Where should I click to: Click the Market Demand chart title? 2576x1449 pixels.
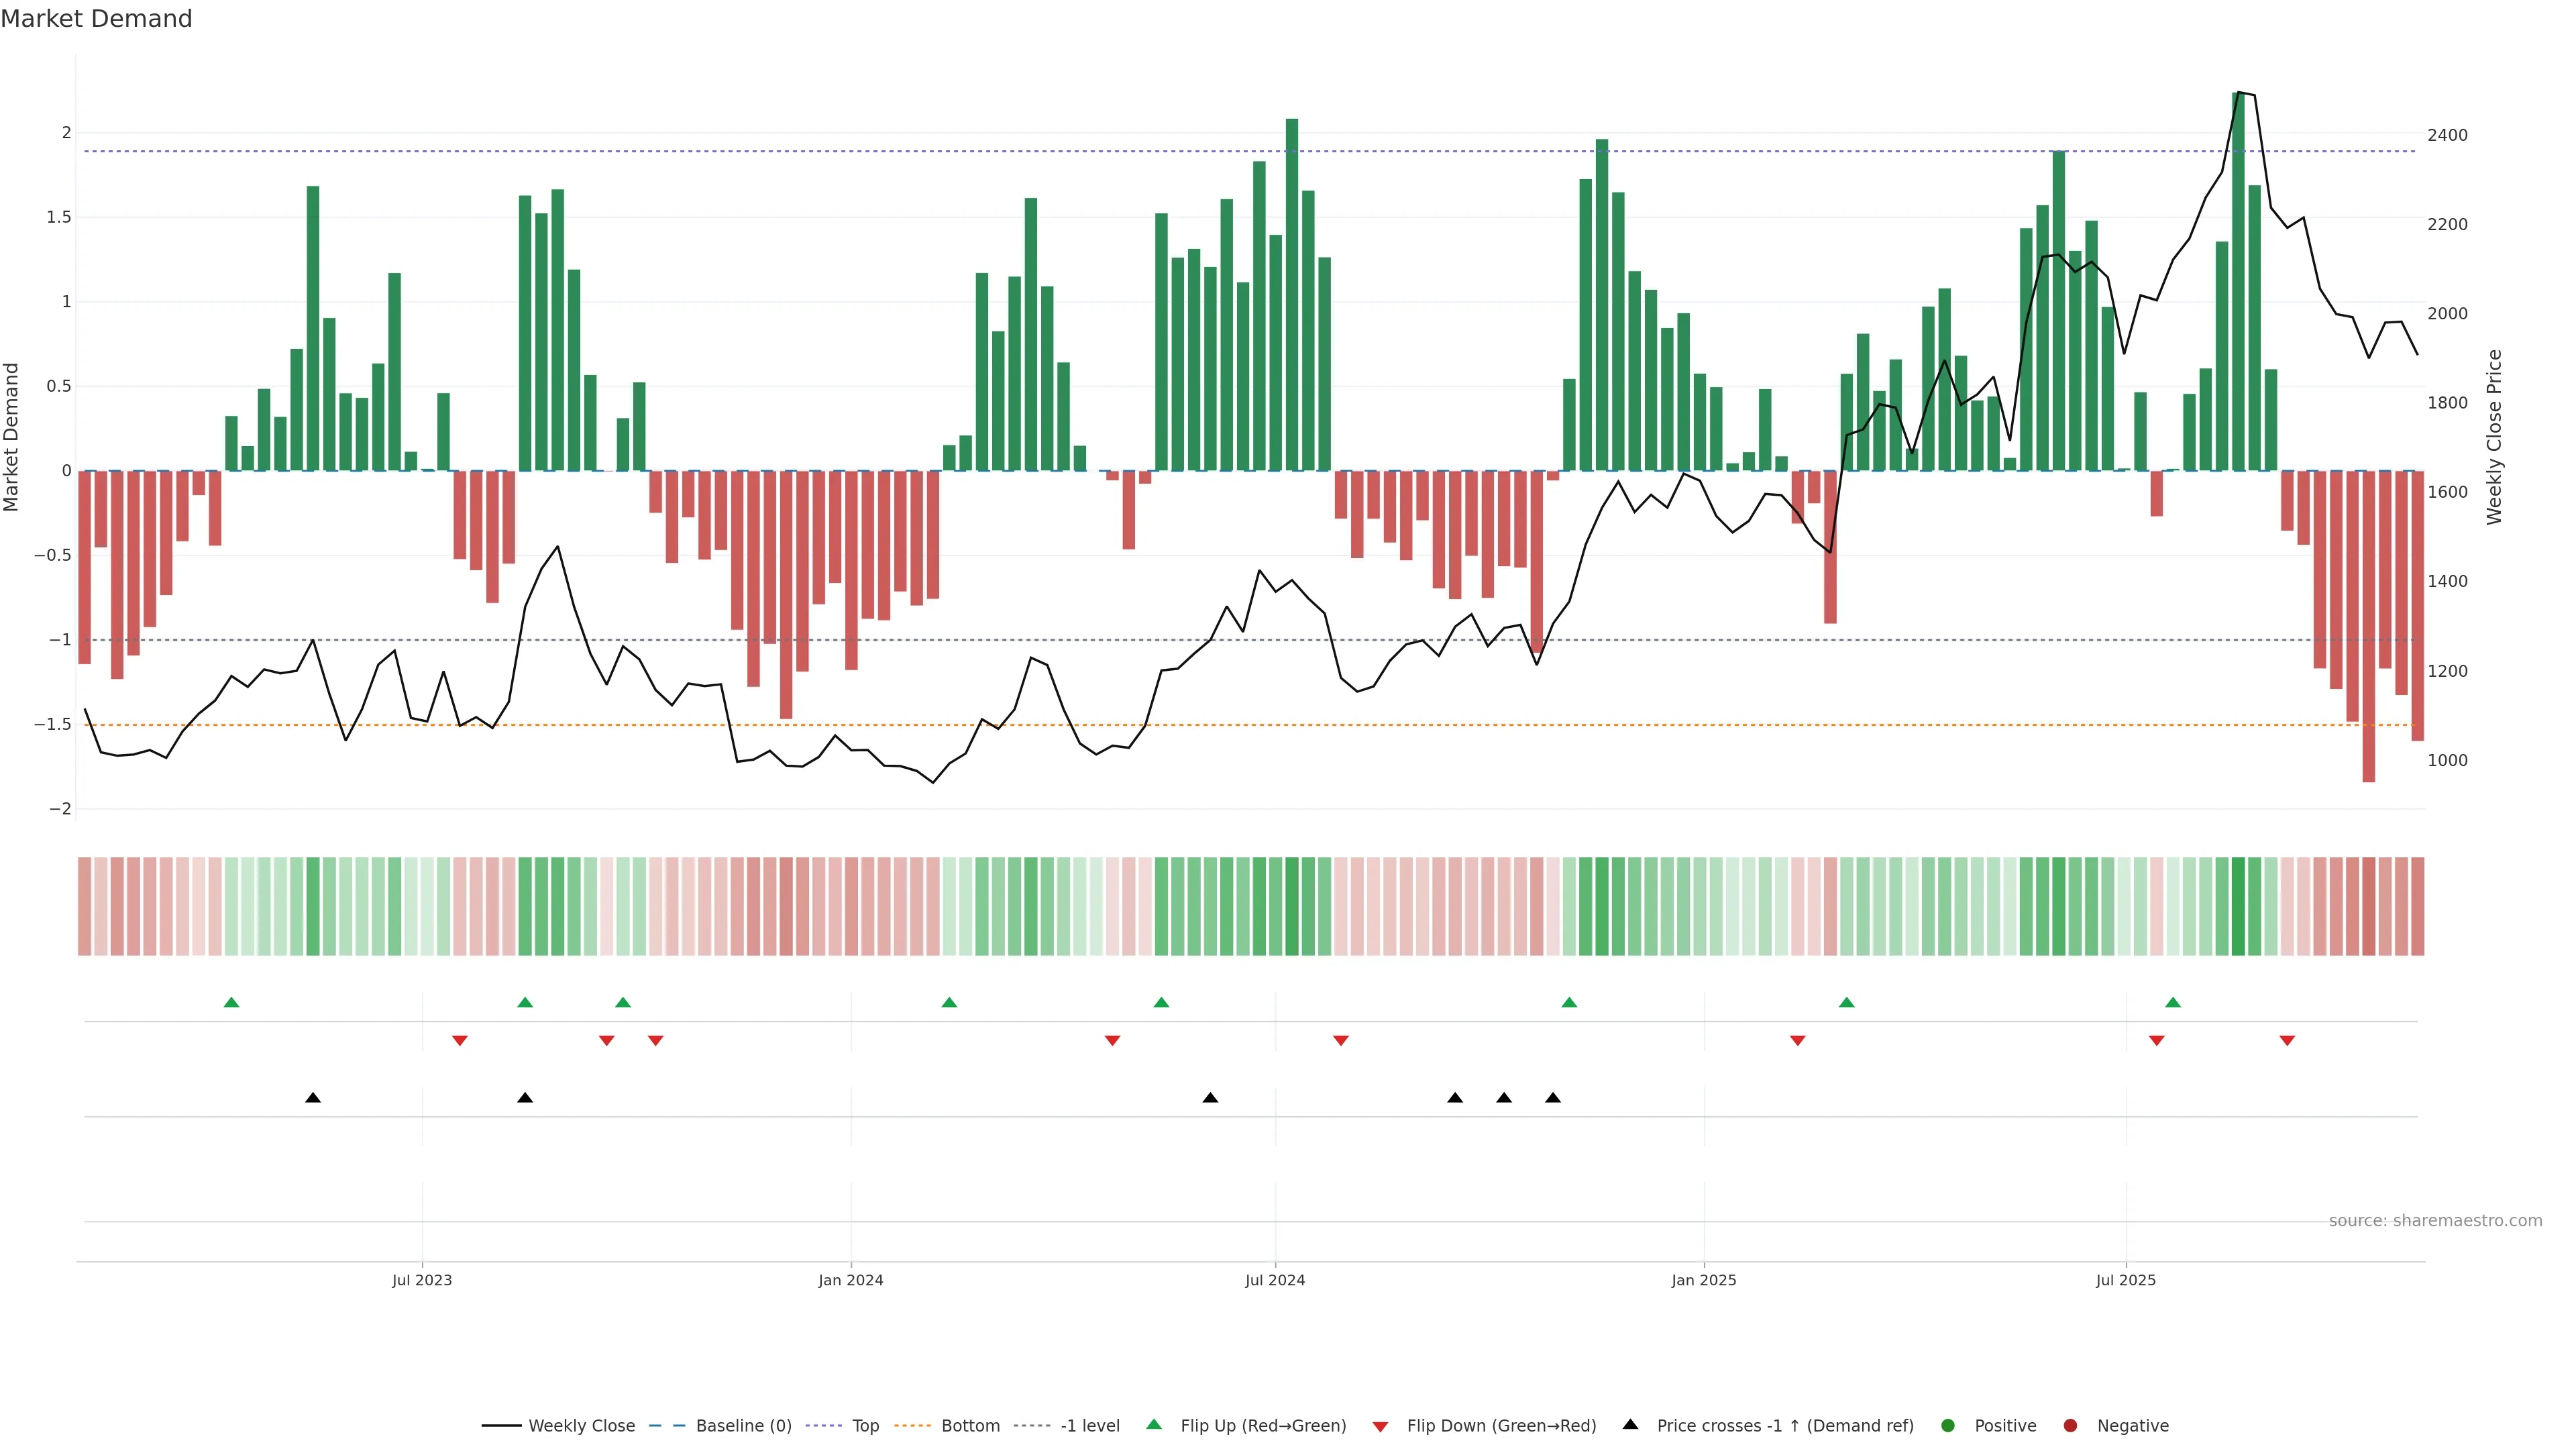[x=96, y=19]
